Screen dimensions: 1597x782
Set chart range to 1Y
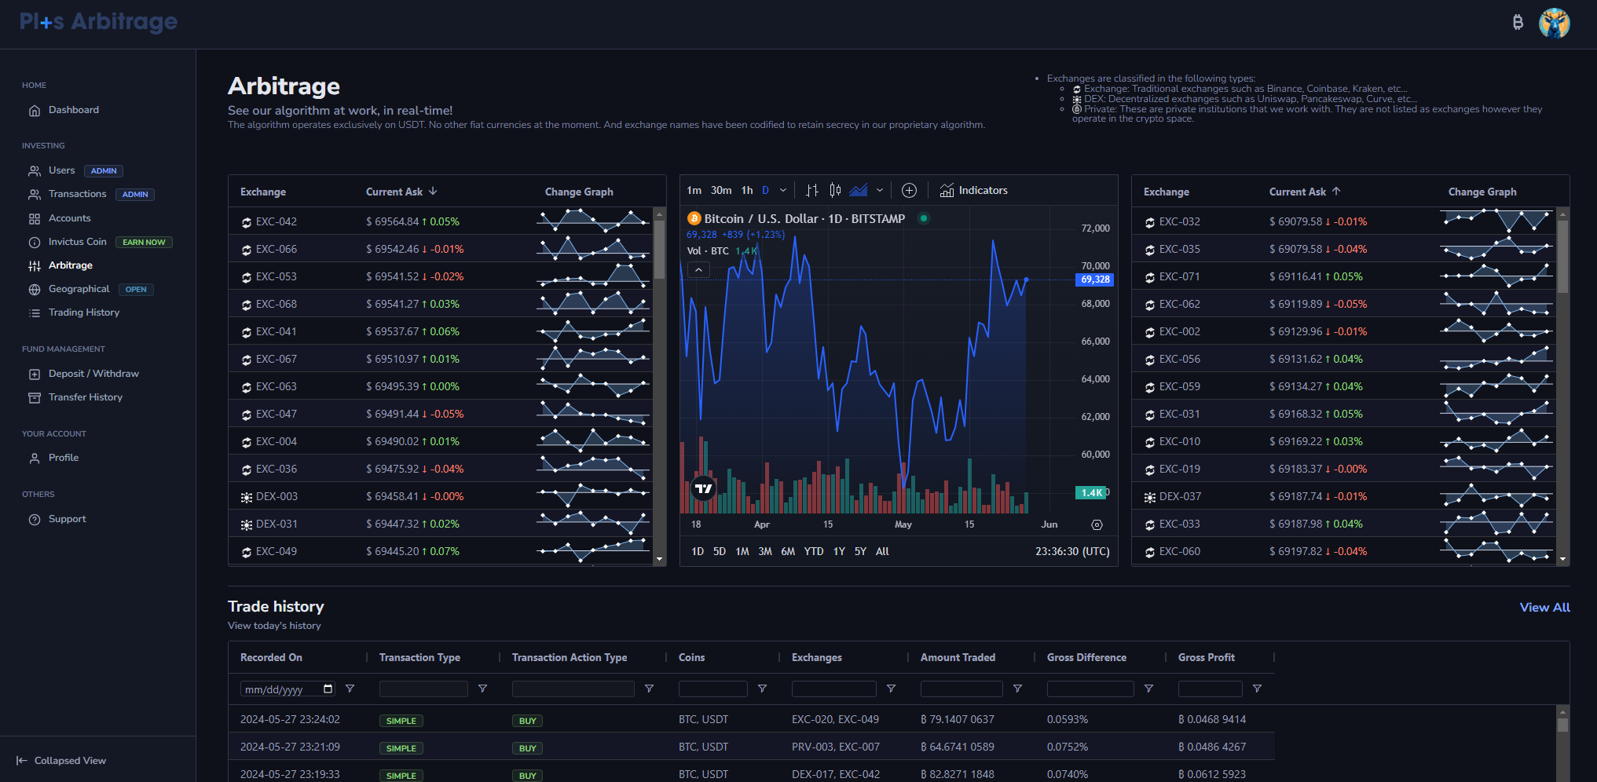[839, 551]
